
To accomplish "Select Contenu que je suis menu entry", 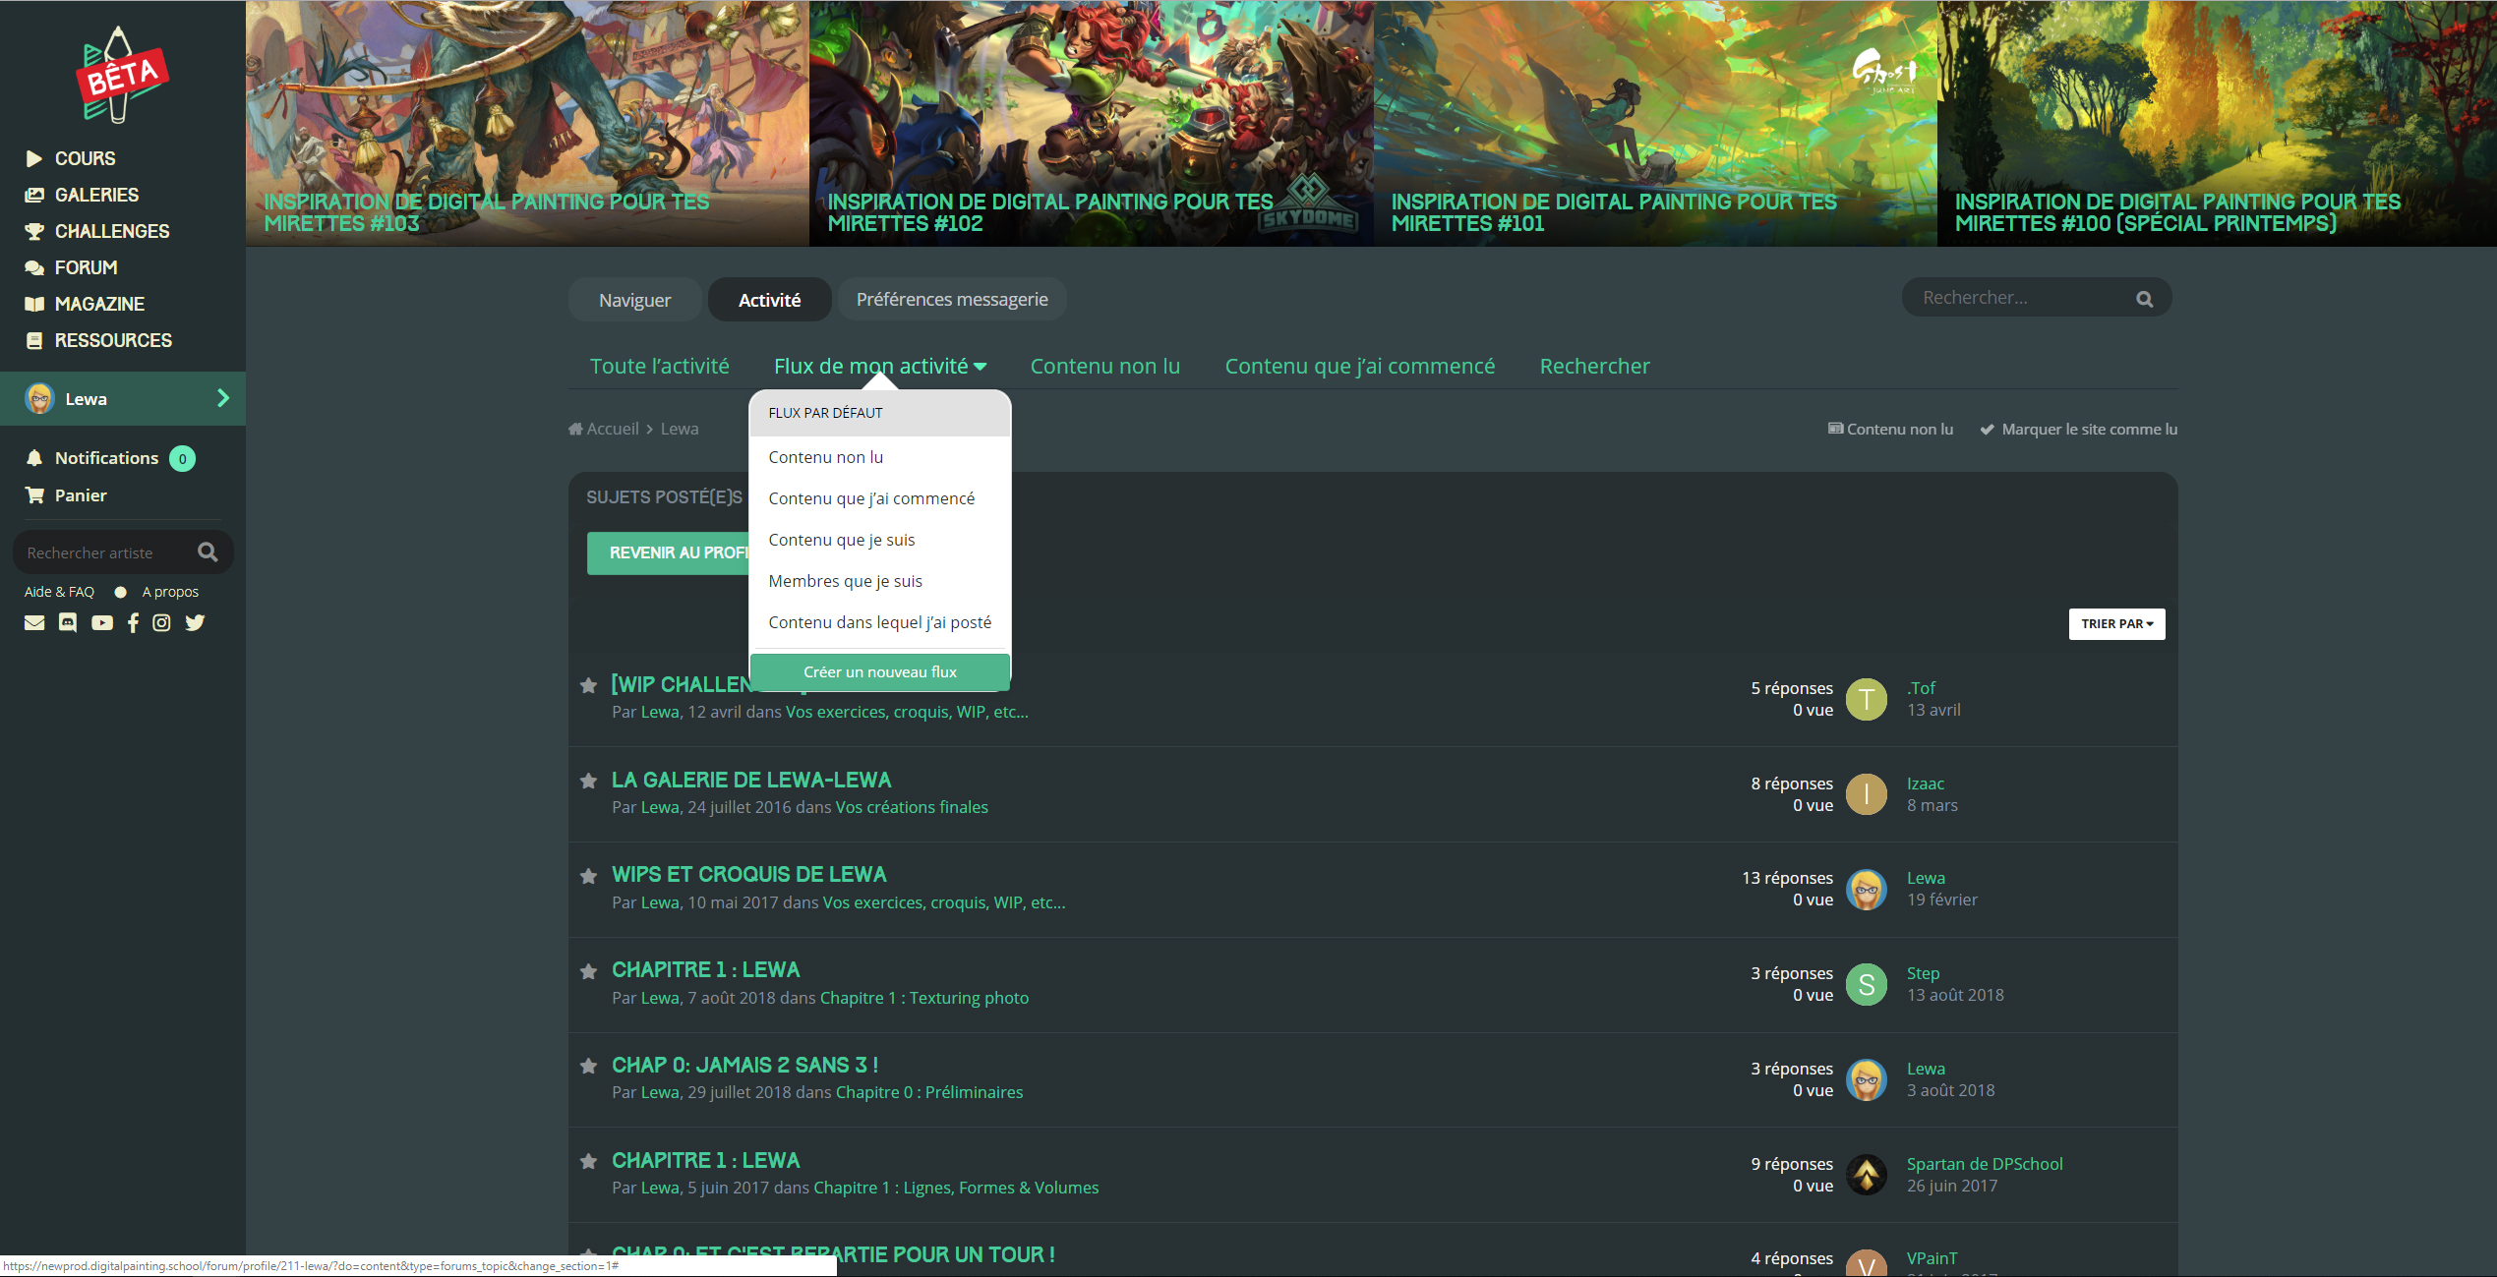I will pos(842,540).
